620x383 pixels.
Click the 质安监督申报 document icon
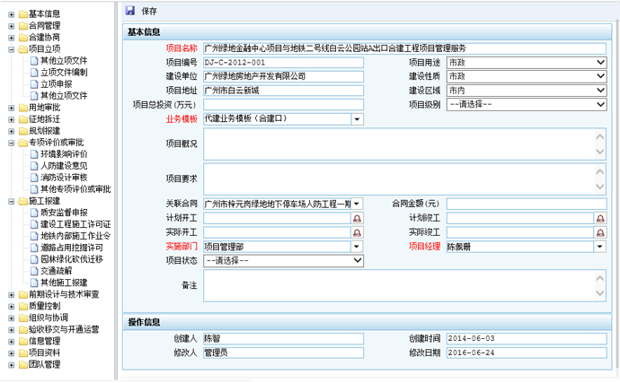pos(33,213)
